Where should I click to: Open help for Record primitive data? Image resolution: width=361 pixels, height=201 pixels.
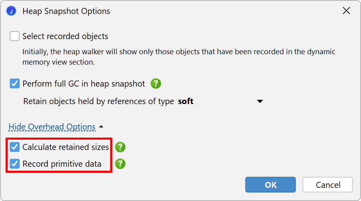coord(120,164)
